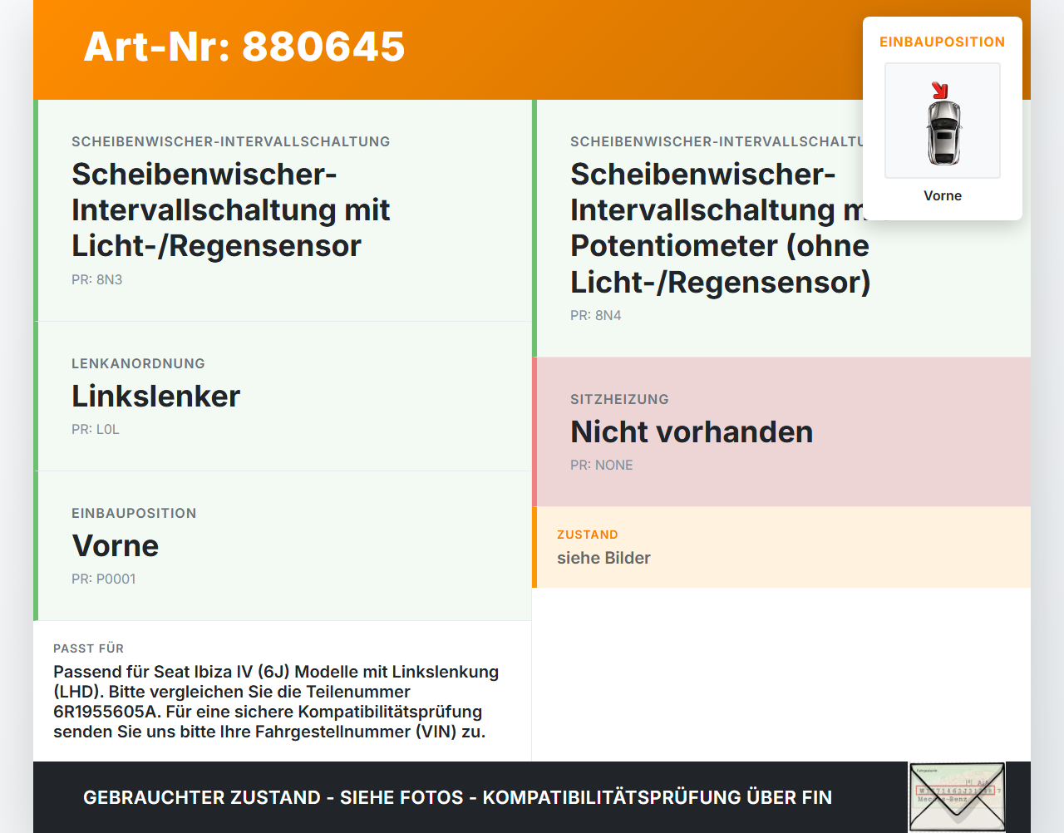The height and width of the screenshot is (833, 1064).
Task: Click the 'SITZHEIZUNG' label
Action: [619, 399]
